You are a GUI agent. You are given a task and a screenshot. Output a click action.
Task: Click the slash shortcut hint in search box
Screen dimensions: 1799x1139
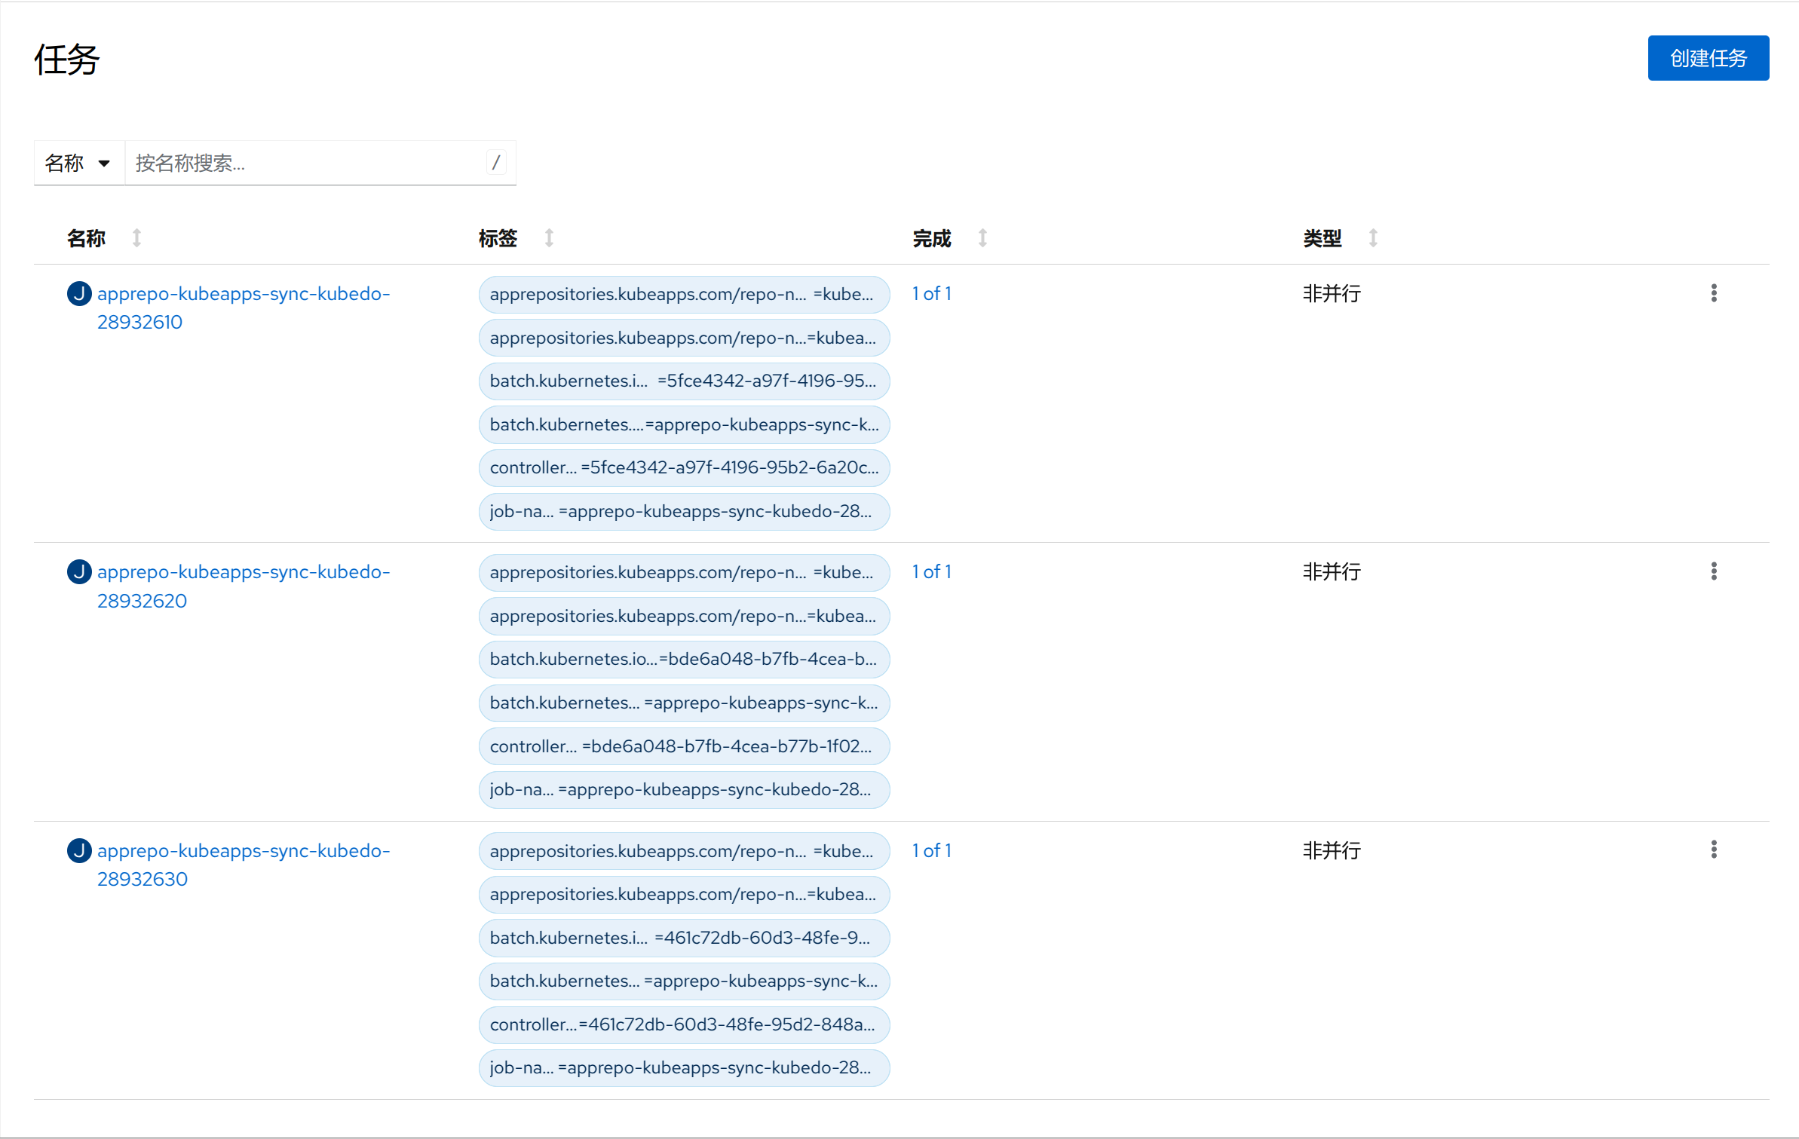tap(496, 163)
